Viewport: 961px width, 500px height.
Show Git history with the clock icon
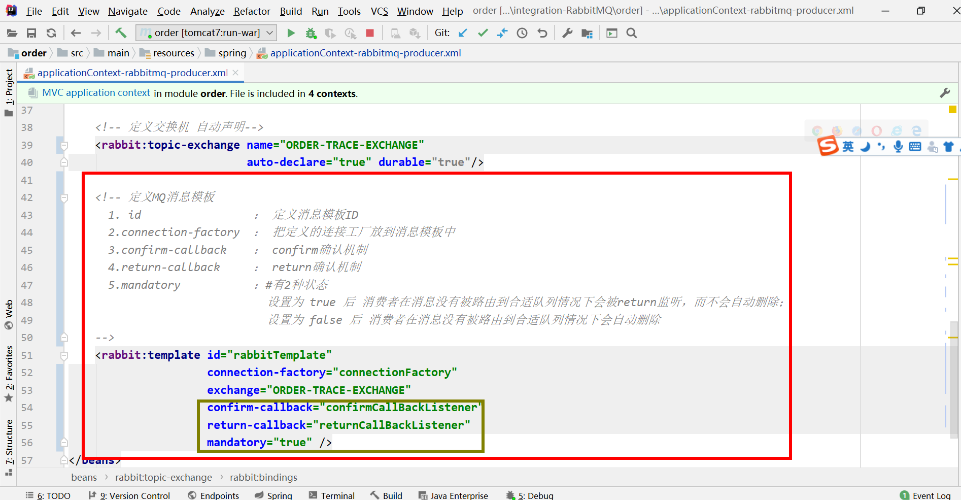522,33
